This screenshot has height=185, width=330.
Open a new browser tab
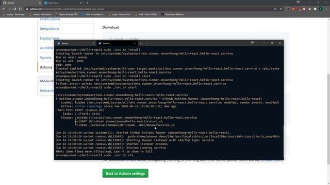pos(87,3)
